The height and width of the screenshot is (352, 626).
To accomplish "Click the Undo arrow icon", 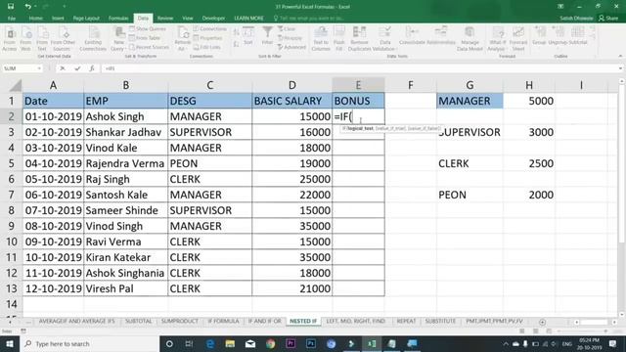I will click(27, 7).
